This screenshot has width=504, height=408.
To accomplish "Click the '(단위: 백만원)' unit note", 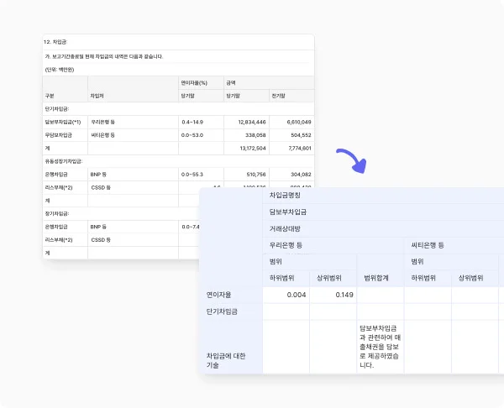I will [x=60, y=70].
